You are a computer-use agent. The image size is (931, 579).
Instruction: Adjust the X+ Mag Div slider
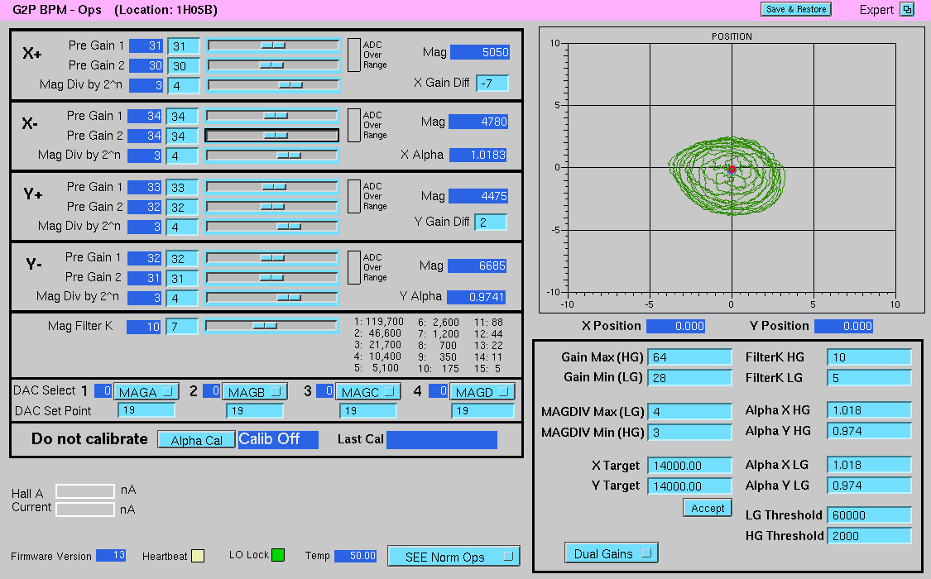[x=274, y=85]
